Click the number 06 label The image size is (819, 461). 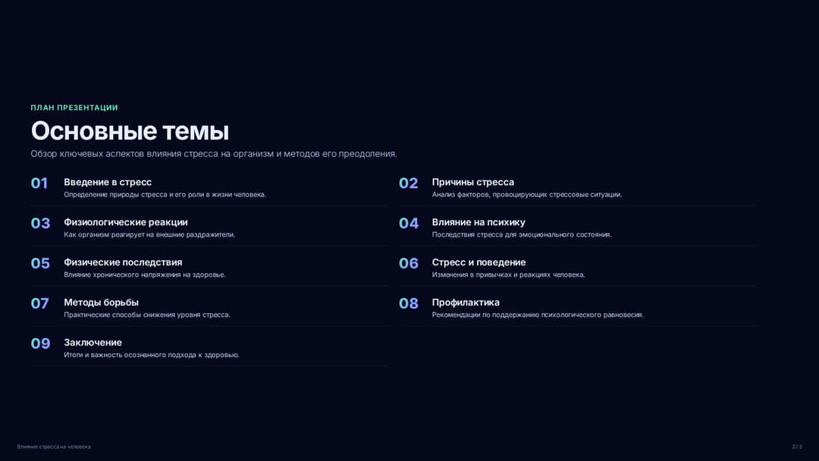409,264
